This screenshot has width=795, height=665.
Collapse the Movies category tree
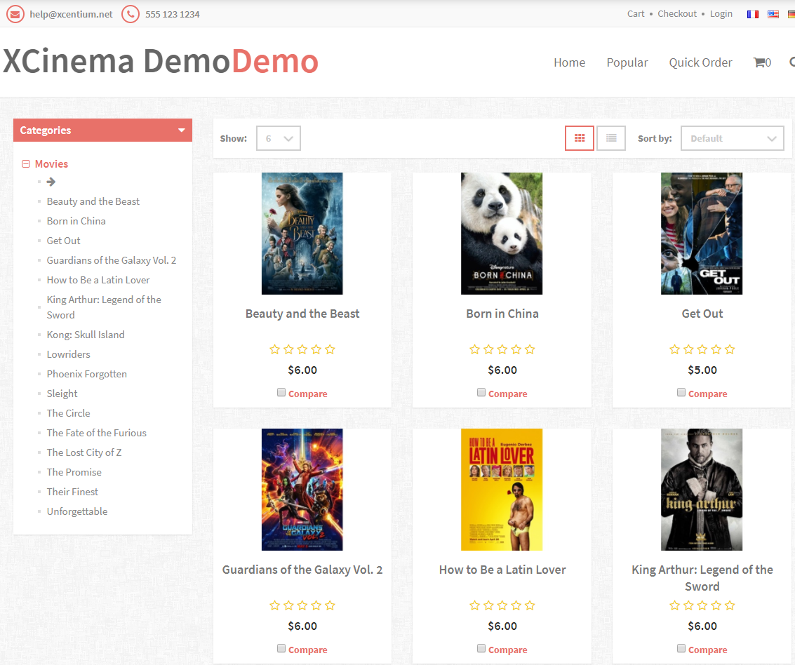(x=26, y=163)
